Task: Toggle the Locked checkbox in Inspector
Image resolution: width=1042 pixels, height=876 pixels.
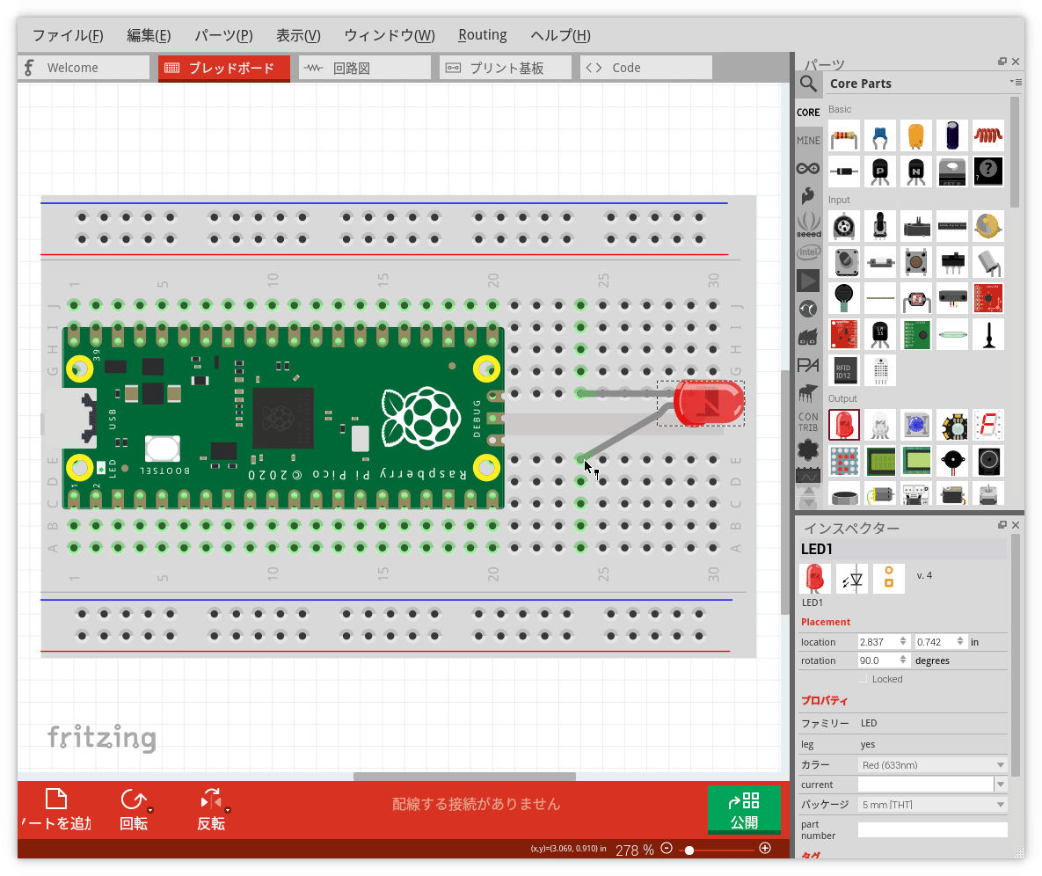Action: pos(863,679)
